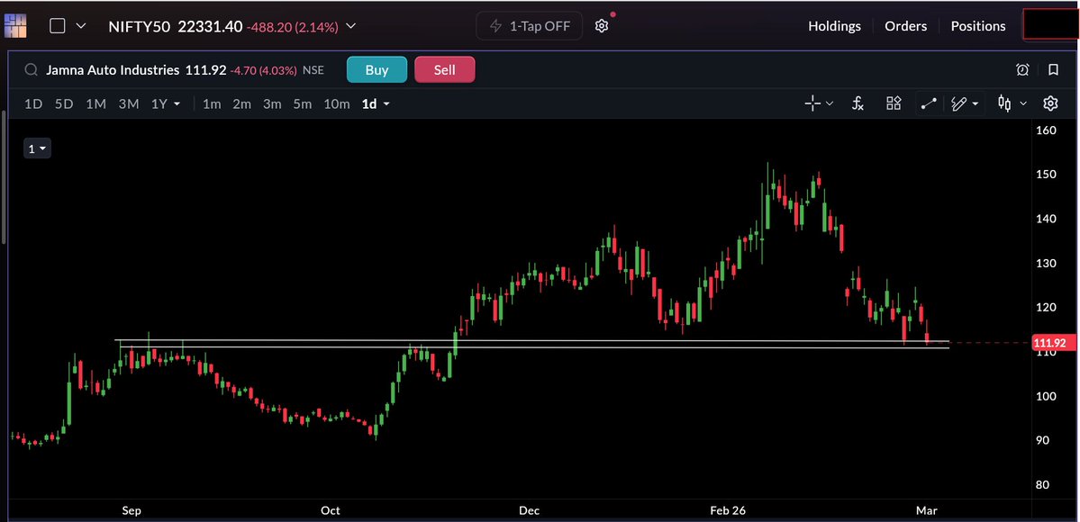
Task: Go to Orders tab
Action: tap(906, 26)
